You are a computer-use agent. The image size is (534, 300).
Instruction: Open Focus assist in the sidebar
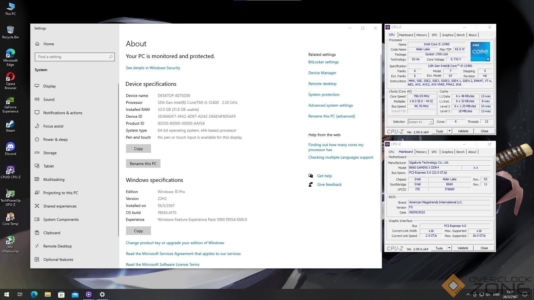[x=53, y=126]
